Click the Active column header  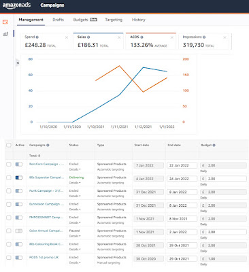coord(20,145)
